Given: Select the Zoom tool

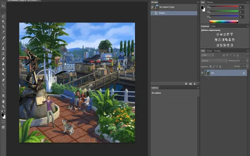Looking at the screenshot, I should [x=3, y=106].
